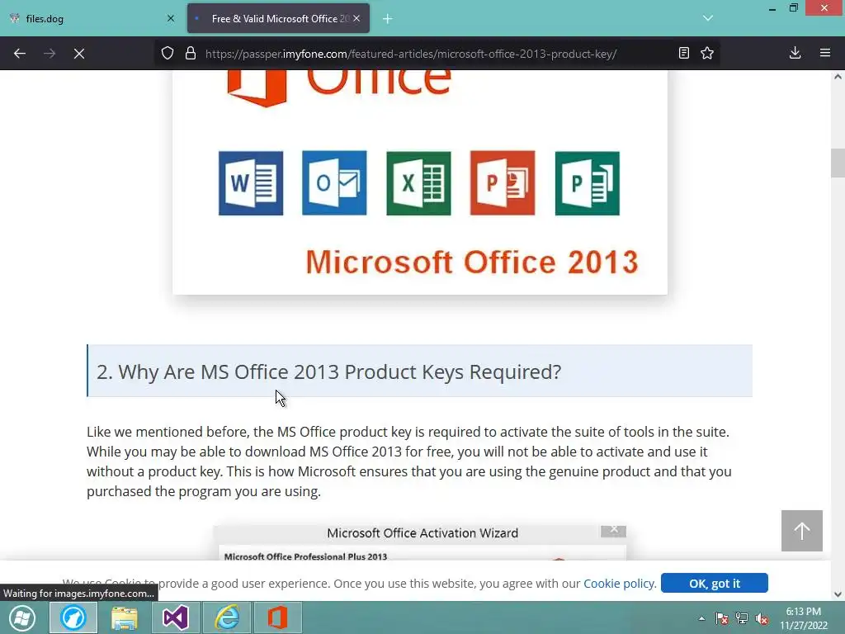Open the browser icon in taskbar
Screen dimensions: 845x634
[x=73, y=617]
